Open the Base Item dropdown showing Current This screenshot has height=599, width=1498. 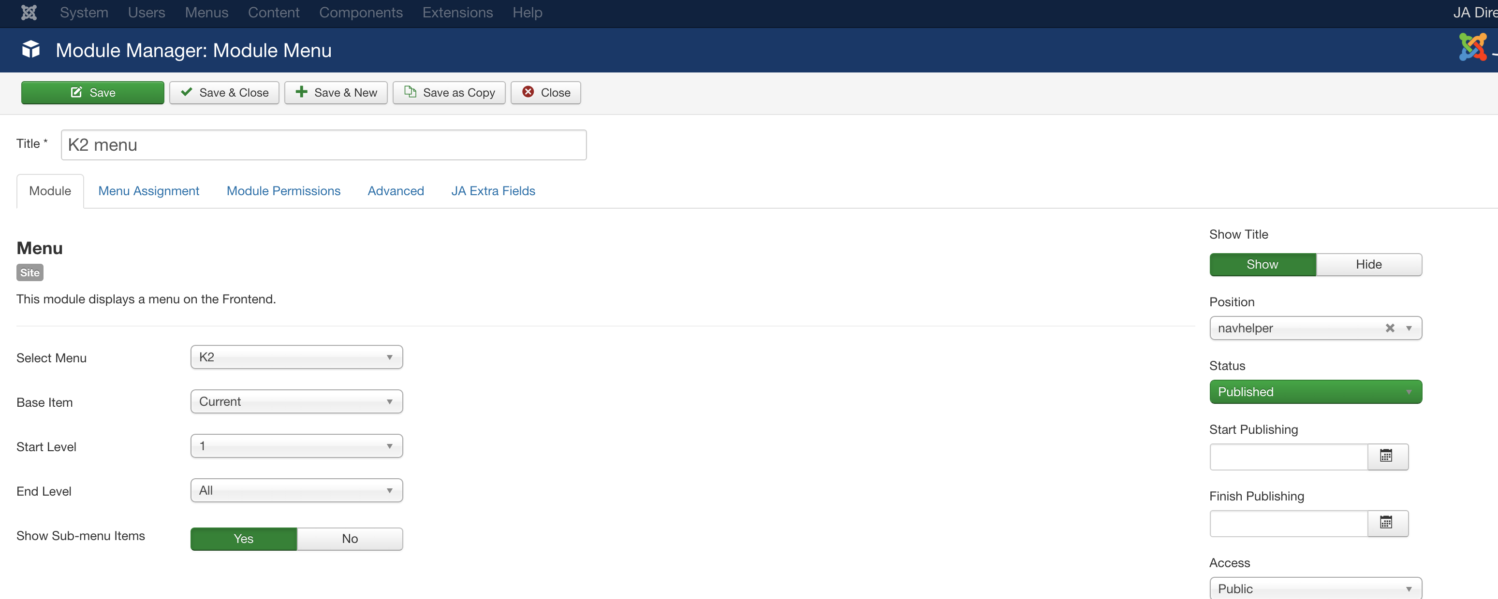click(296, 402)
